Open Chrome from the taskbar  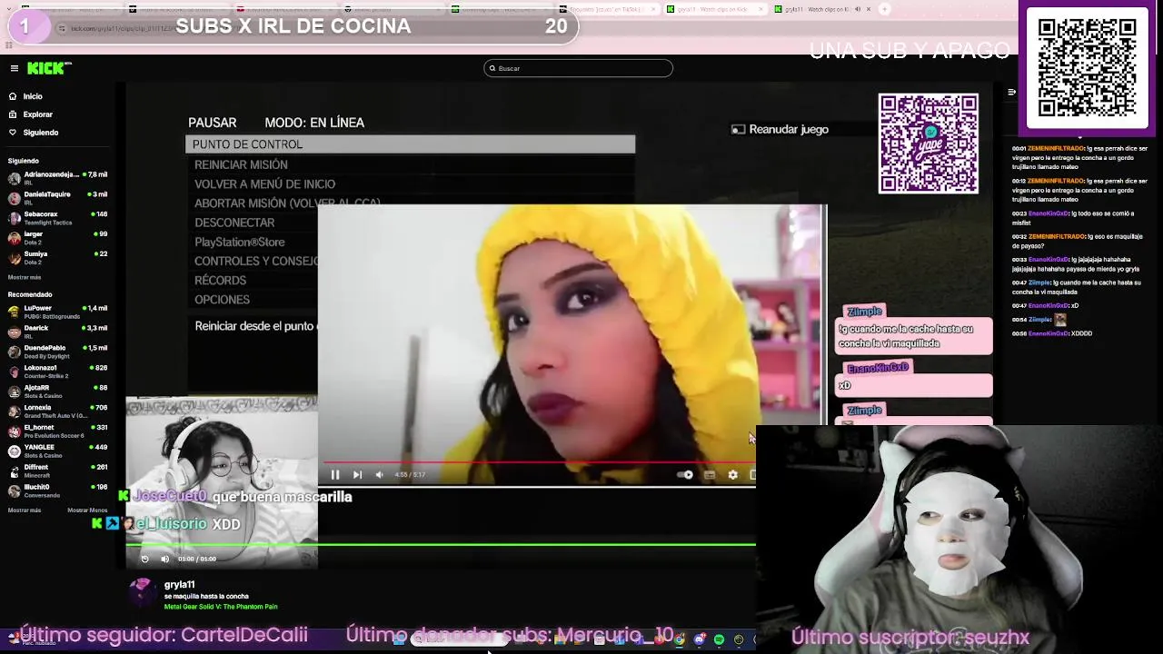click(x=679, y=640)
